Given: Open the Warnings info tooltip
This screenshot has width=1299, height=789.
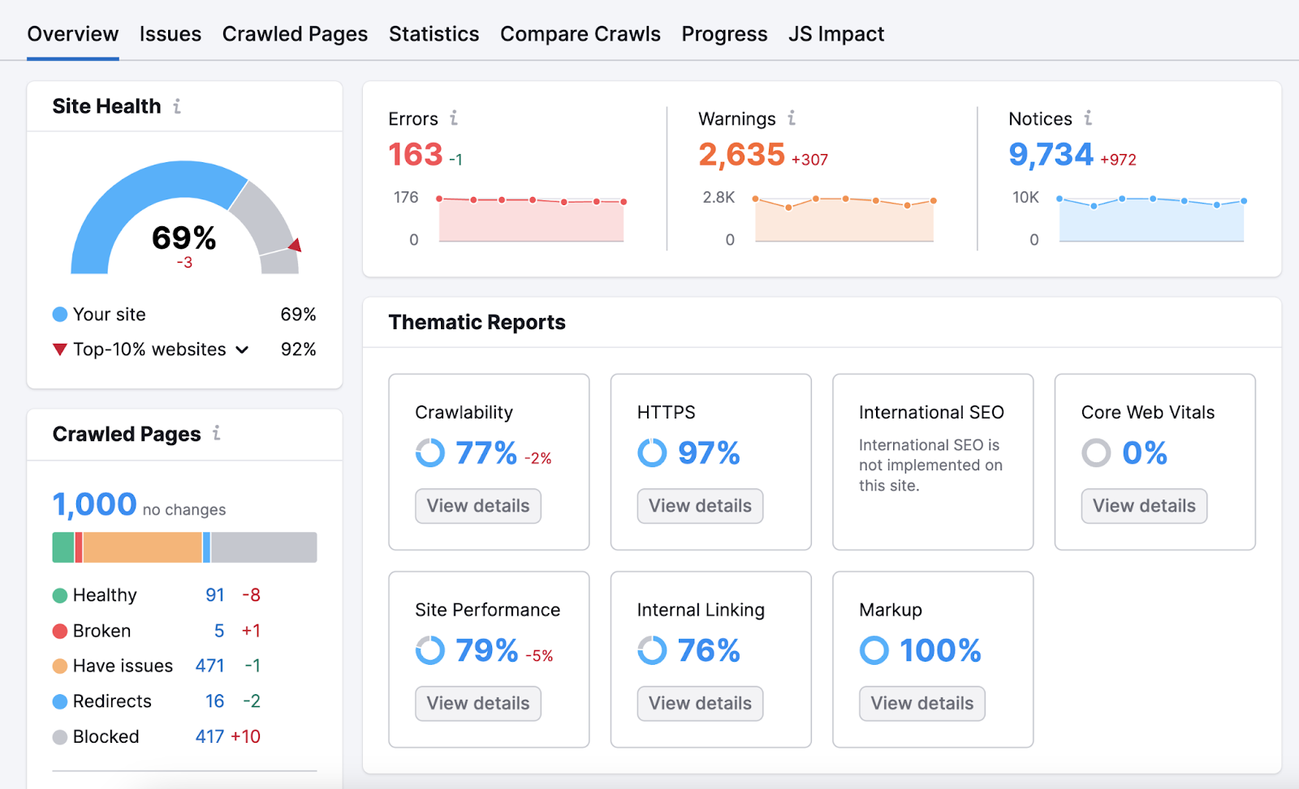Looking at the screenshot, I should (x=791, y=118).
